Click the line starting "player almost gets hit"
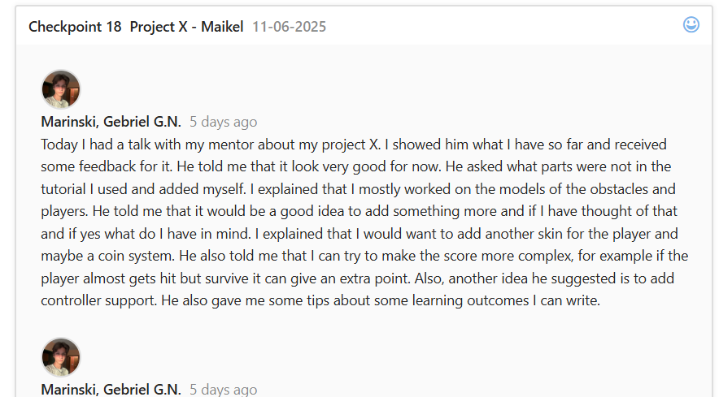 [x=357, y=278]
